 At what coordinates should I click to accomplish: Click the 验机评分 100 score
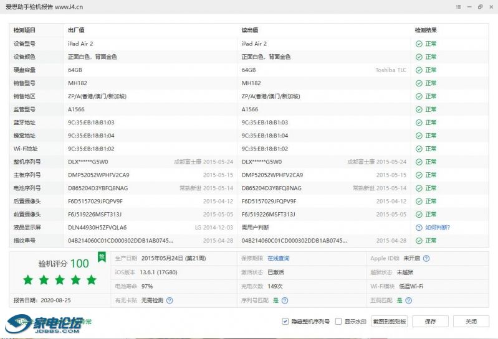(64, 264)
